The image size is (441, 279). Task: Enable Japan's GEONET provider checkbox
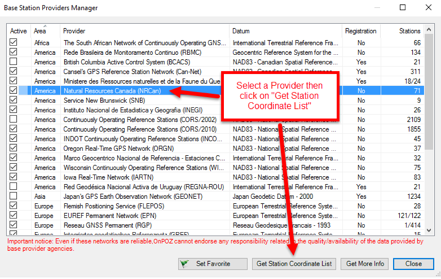click(13, 195)
